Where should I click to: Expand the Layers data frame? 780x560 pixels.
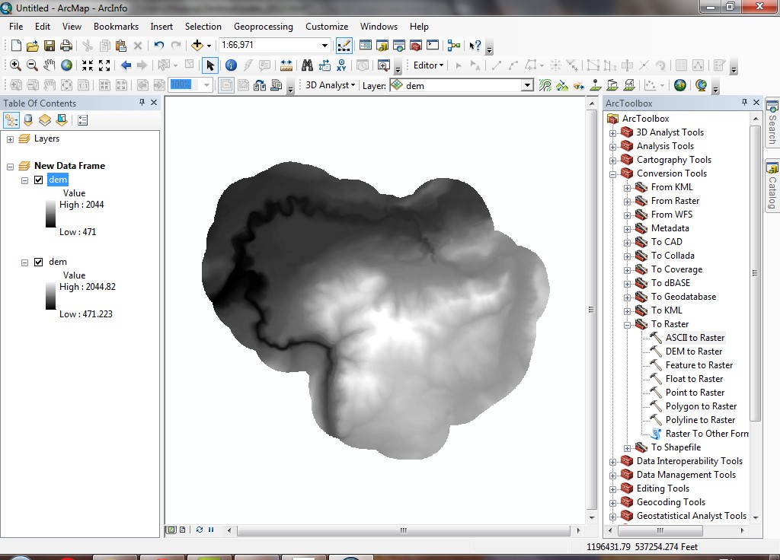click(10, 139)
